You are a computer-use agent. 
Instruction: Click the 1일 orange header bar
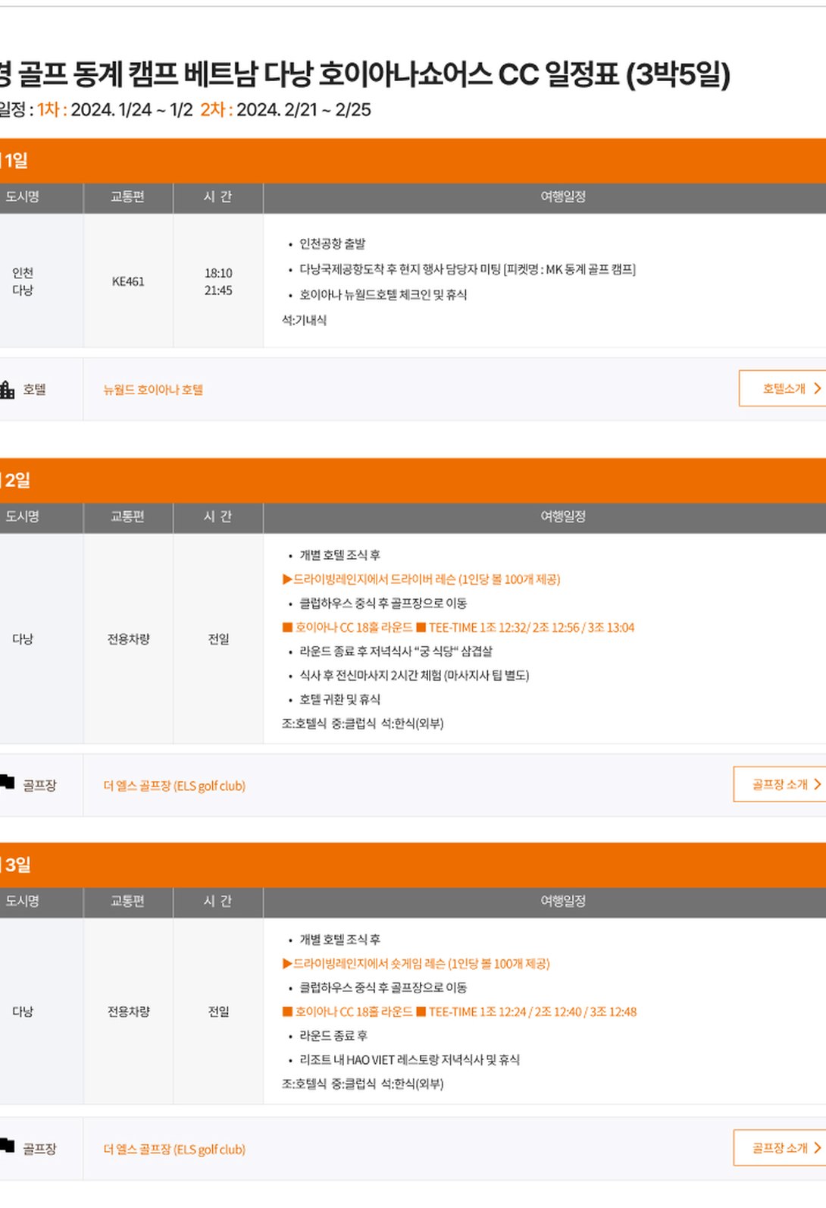tap(413, 161)
